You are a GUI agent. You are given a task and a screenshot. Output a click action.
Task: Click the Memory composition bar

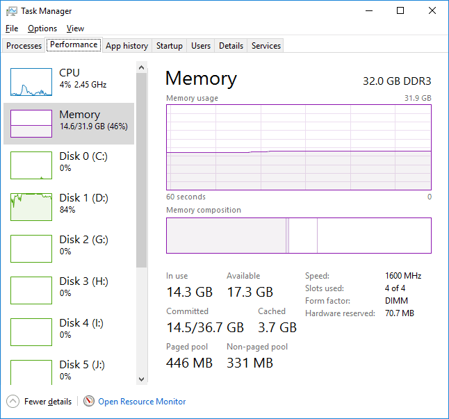pos(299,236)
